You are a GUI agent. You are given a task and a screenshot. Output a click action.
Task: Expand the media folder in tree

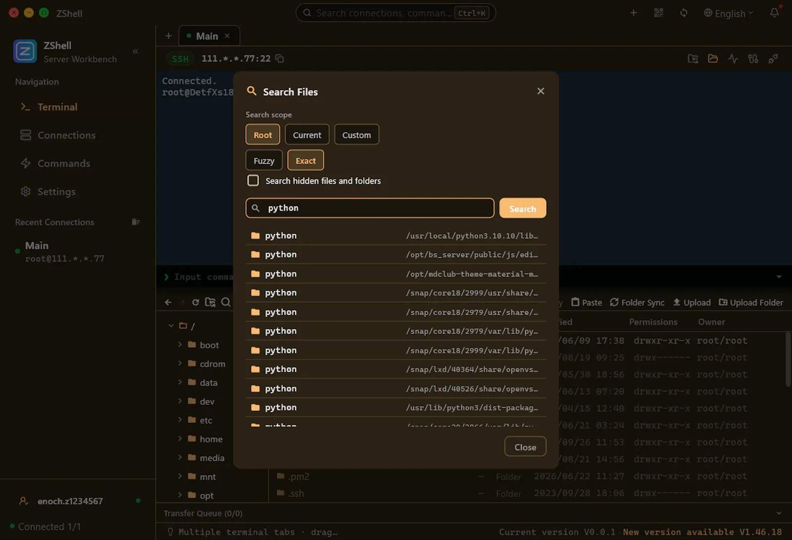pos(180,457)
